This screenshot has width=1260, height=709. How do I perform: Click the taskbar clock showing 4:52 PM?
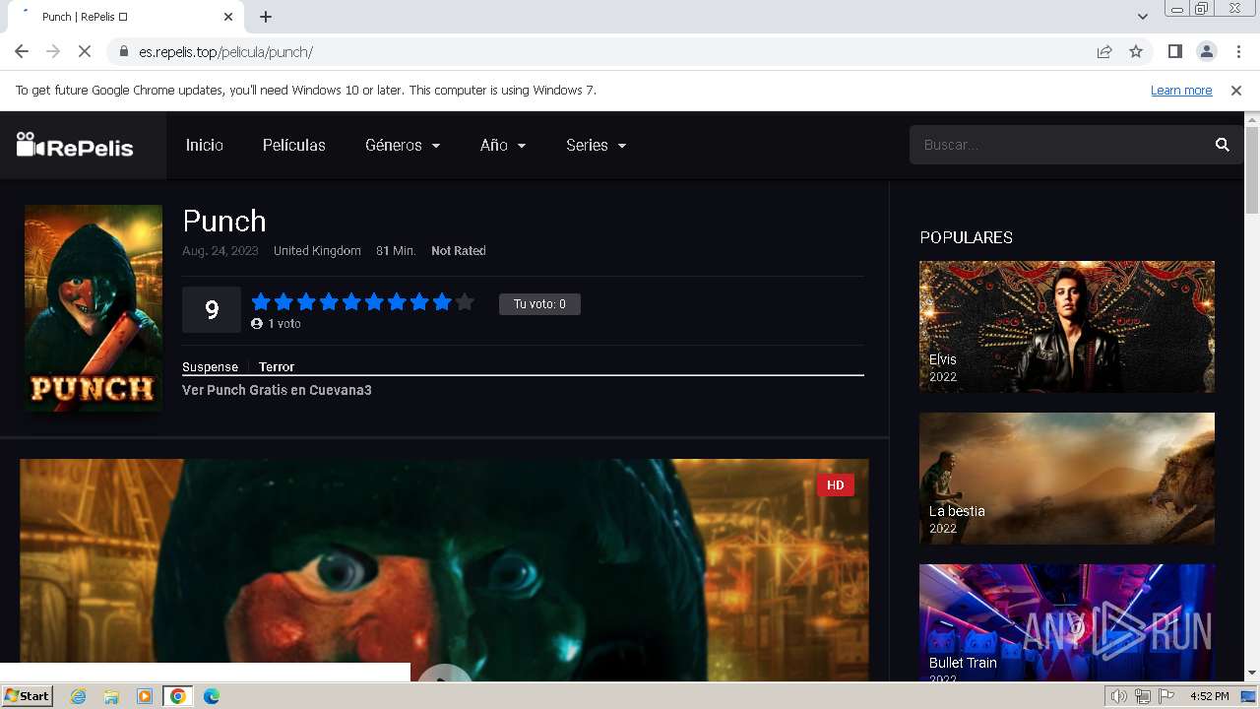(1209, 696)
